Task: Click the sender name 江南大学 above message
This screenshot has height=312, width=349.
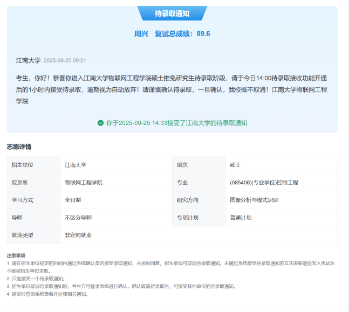Action: [x=28, y=60]
